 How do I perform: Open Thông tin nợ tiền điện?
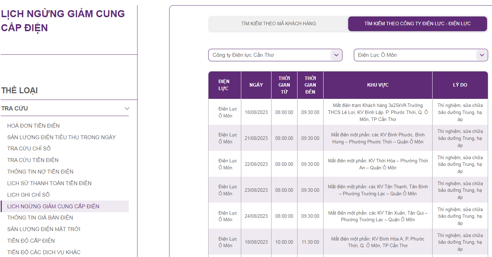point(40,172)
